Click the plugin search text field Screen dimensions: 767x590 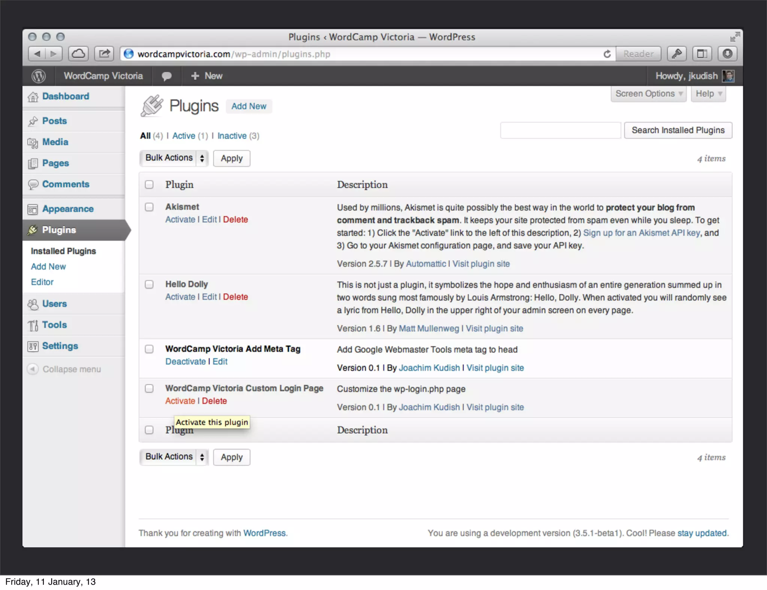point(560,130)
